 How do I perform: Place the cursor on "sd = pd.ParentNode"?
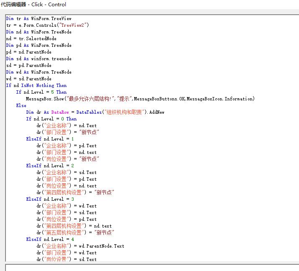tap(29, 65)
